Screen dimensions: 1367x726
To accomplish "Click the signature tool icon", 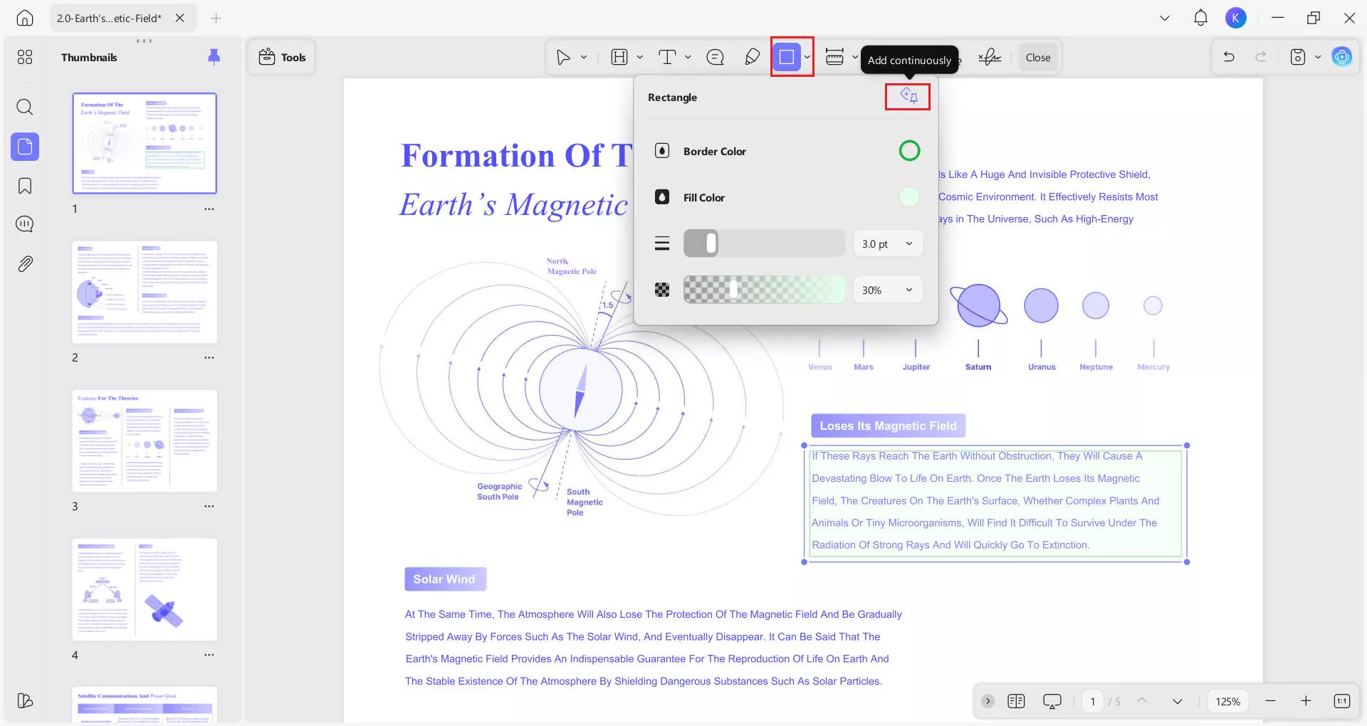I will click(989, 57).
